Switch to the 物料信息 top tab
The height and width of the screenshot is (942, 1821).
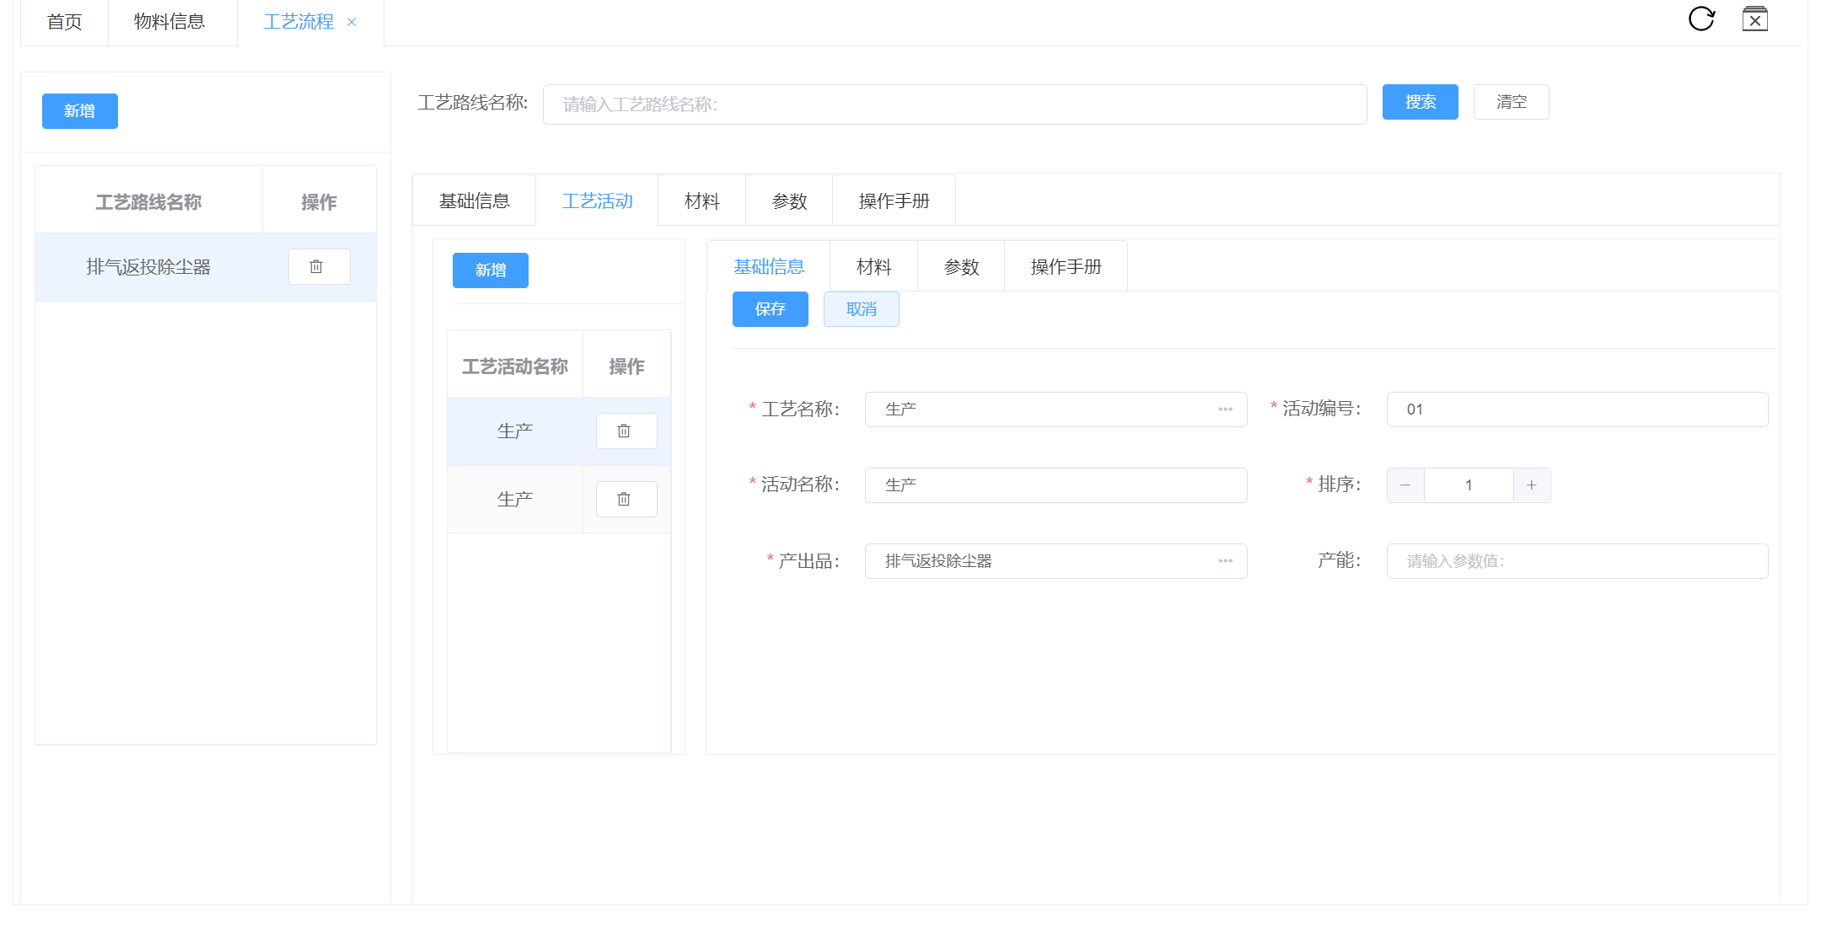[x=169, y=22]
